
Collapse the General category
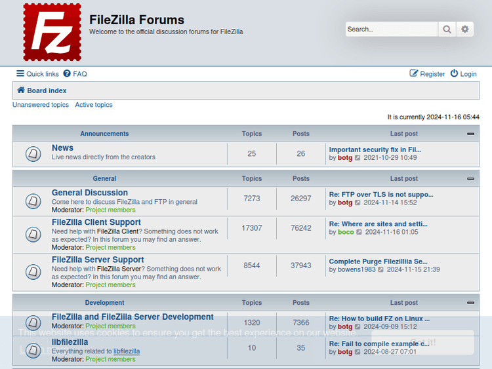click(x=470, y=178)
